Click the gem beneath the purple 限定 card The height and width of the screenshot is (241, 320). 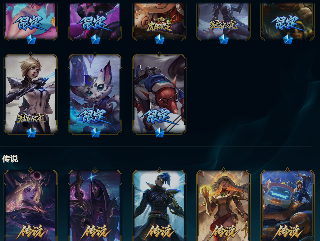point(95,39)
